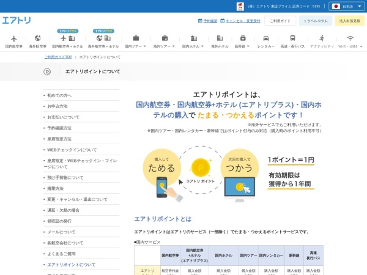Open 領収証の発行 sidebar item
The image size is (367, 275).
(81, 221)
